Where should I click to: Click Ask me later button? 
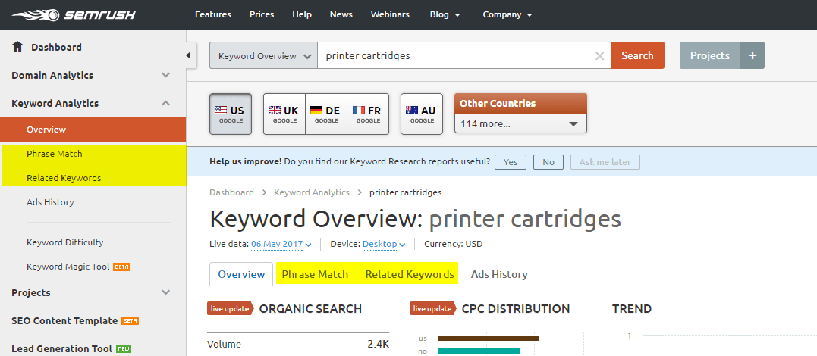tap(605, 162)
